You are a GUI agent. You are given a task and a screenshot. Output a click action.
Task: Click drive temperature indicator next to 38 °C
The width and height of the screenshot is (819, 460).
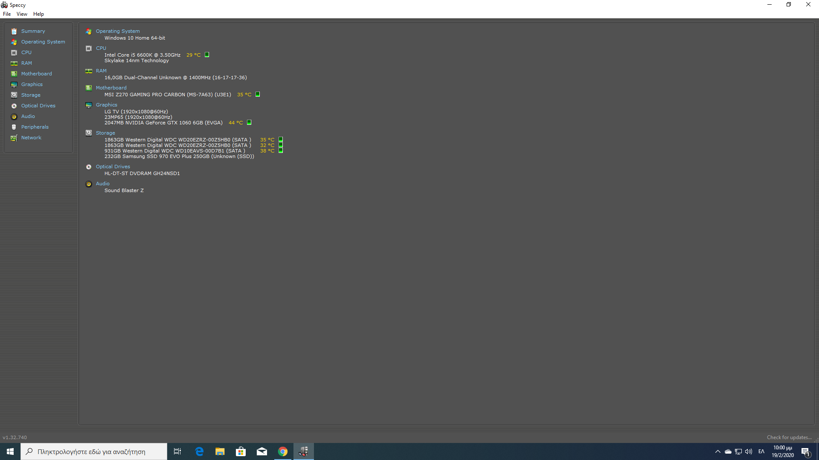tap(281, 151)
